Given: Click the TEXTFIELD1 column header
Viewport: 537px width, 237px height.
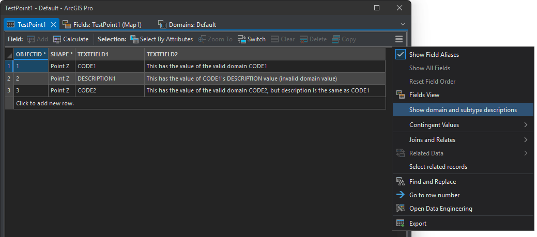Looking at the screenshot, I should pos(110,54).
